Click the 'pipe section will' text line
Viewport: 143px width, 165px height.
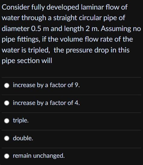tap(27, 61)
